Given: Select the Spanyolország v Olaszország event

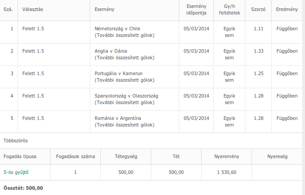Looking at the screenshot, I should (x=126, y=96).
